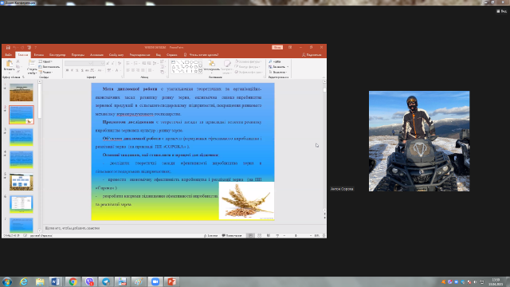
Task: Switch to Slide Sorter view in status bar
Action: click(259, 236)
